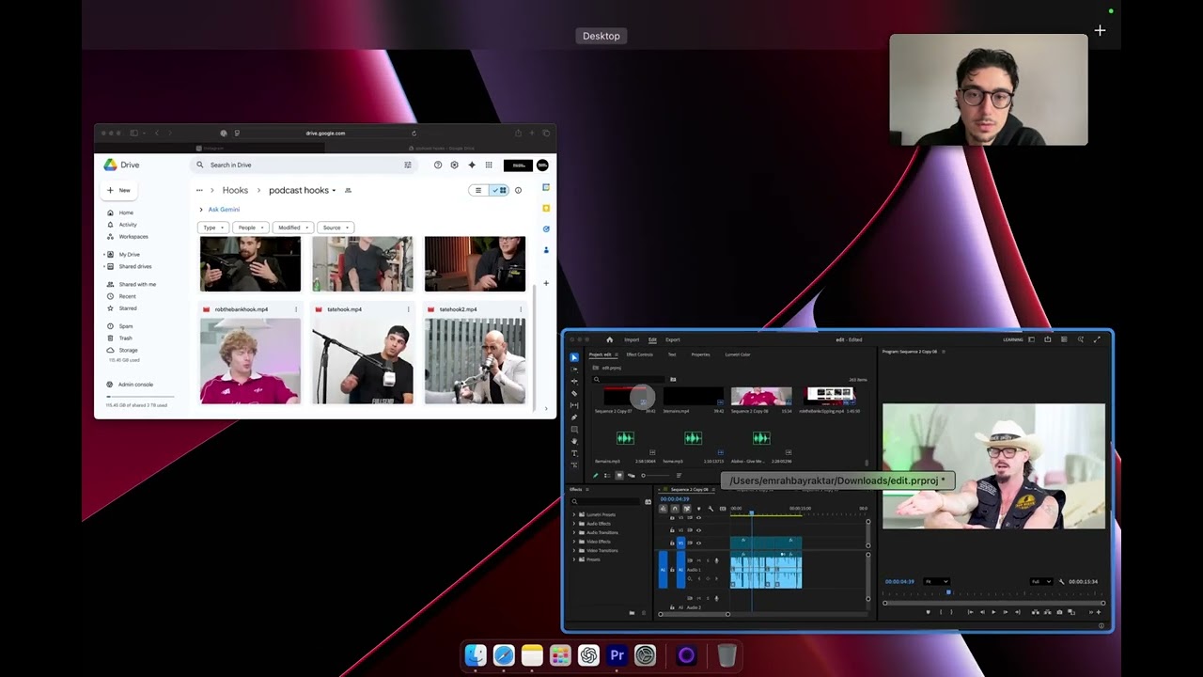The height and width of the screenshot is (677, 1203).
Task: Open Timeline display settings wrench
Action: pyautogui.click(x=711, y=509)
